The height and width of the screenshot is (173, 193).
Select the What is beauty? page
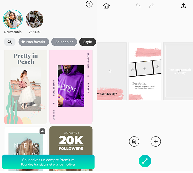click(111, 71)
